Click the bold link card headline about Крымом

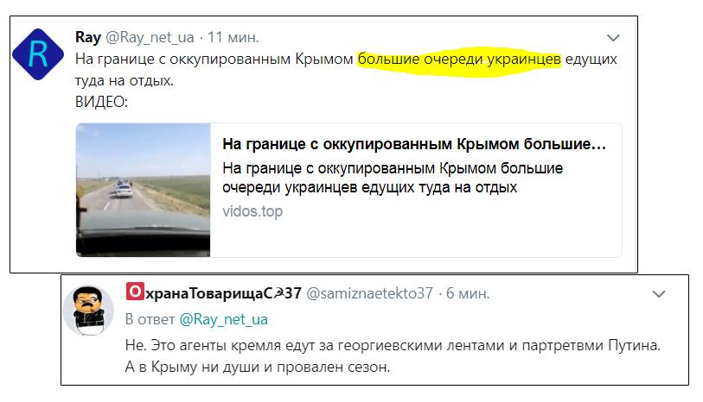click(414, 144)
